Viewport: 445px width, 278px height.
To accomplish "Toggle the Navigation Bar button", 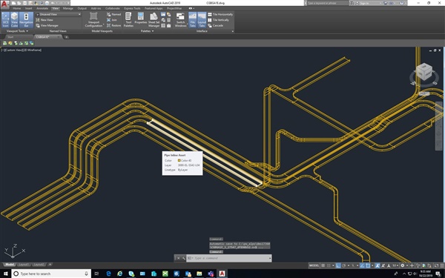I will (x=26, y=20).
